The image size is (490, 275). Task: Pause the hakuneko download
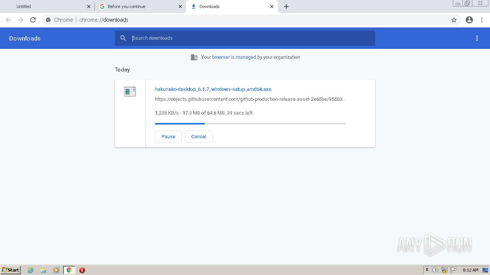click(x=168, y=137)
